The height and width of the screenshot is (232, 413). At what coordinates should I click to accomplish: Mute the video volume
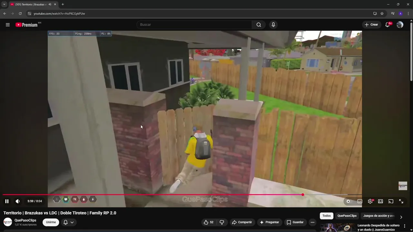coord(18,201)
